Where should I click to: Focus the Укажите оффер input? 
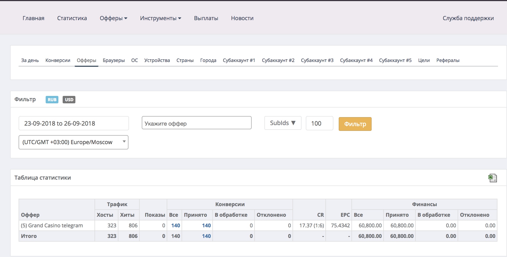point(196,123)
